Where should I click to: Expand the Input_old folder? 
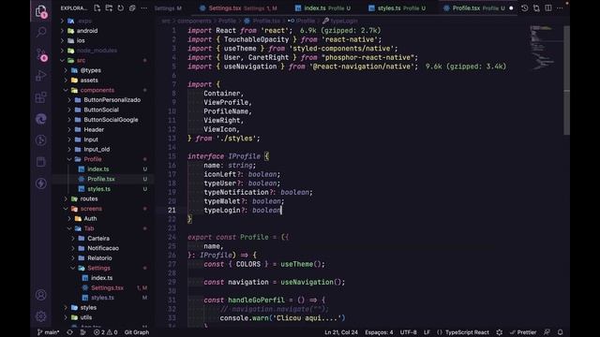tap(97, 150)
